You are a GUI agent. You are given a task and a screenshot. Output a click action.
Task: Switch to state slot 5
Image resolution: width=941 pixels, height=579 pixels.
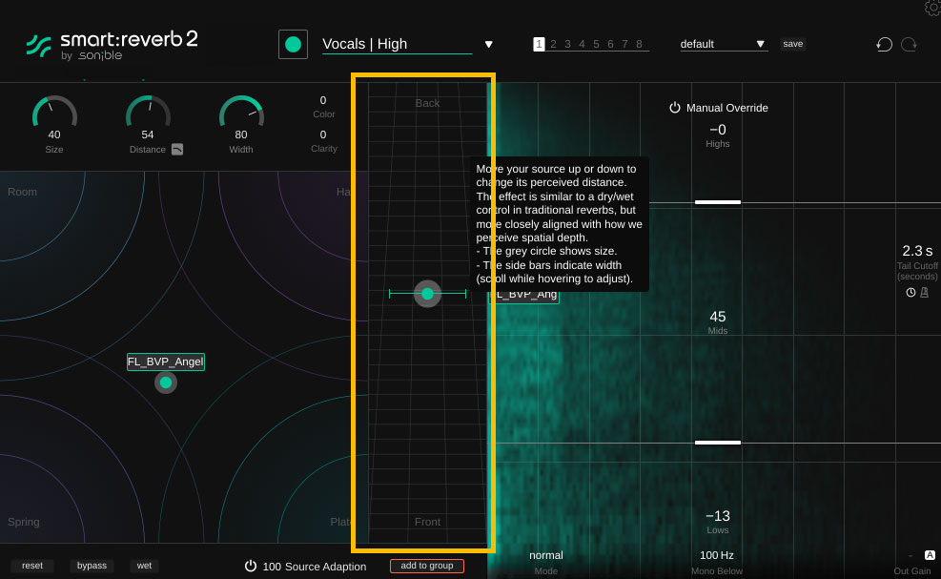pos(596,44)
